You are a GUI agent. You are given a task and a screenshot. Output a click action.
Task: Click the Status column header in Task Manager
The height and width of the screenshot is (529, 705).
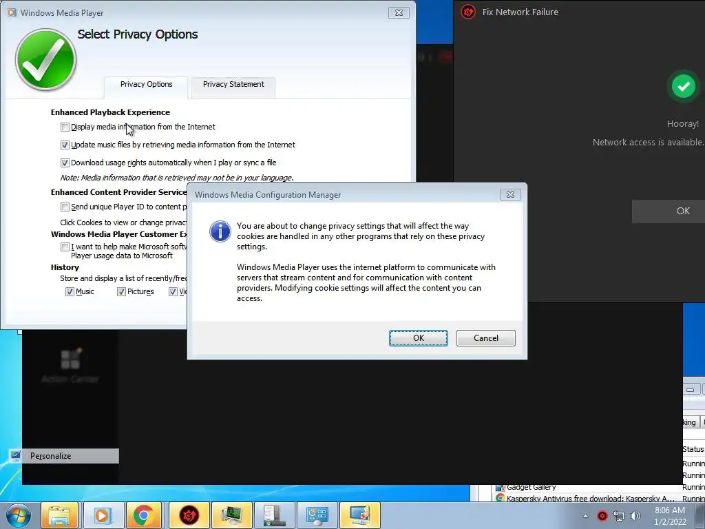coord(693,449)
